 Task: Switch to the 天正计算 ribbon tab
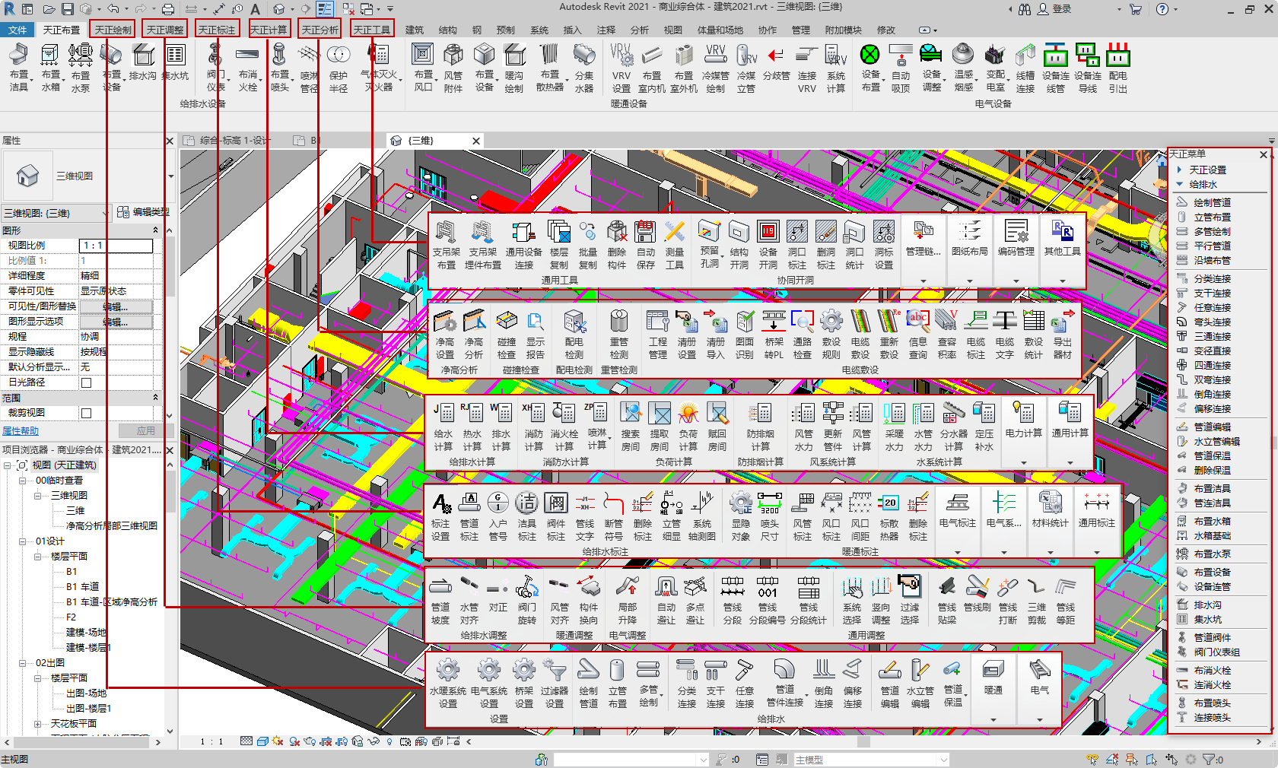[x=269, y=30]
